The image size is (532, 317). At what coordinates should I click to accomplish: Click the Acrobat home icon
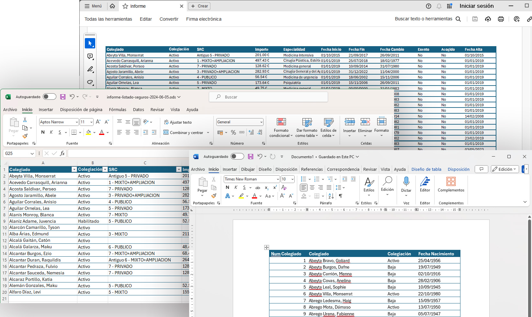112,6
